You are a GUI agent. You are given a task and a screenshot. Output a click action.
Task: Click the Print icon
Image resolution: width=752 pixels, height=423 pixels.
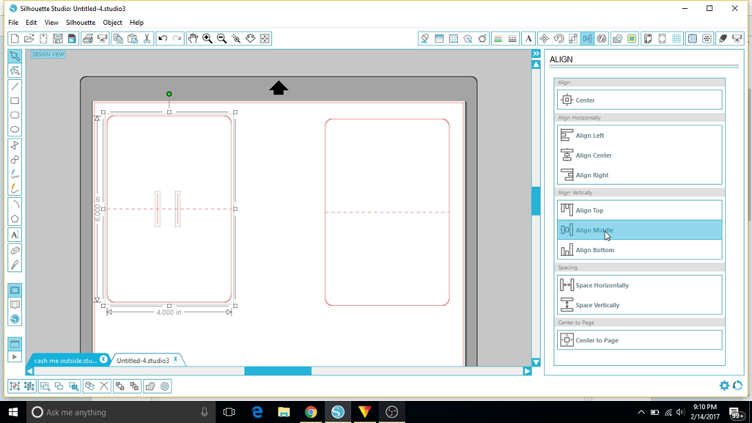(87, 39)
